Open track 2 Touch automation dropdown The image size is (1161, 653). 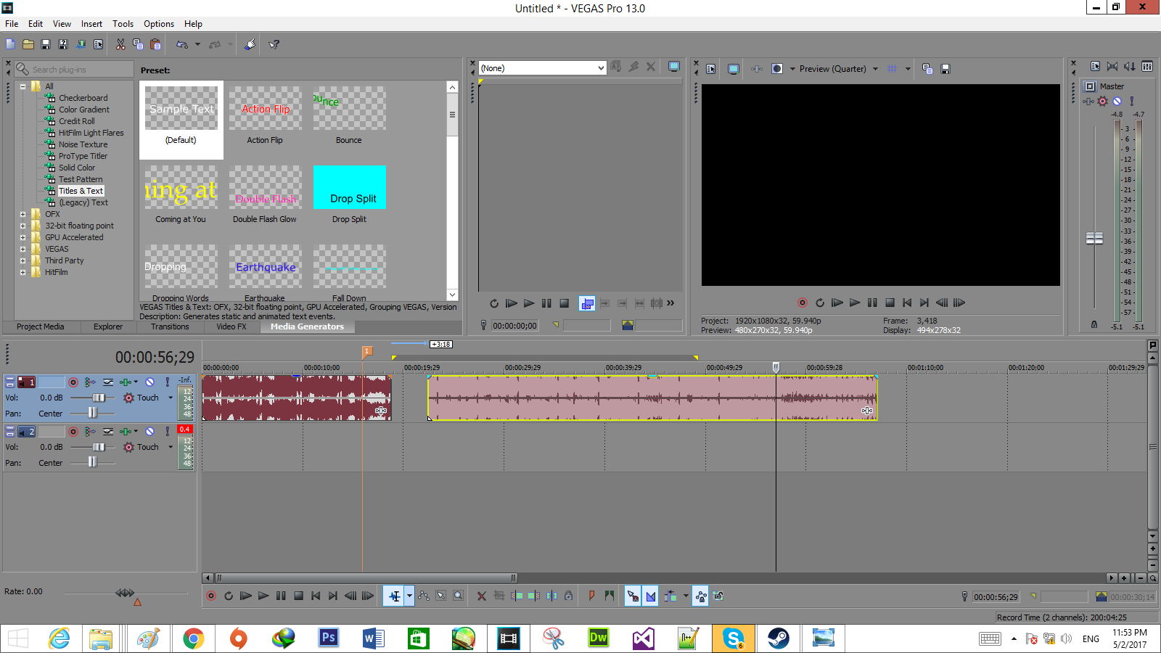point(171,447)
